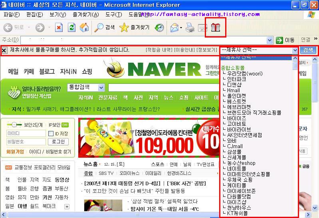Go to Home page icon
This screenshot has width=319, height=218.
[x=84, y=28]
